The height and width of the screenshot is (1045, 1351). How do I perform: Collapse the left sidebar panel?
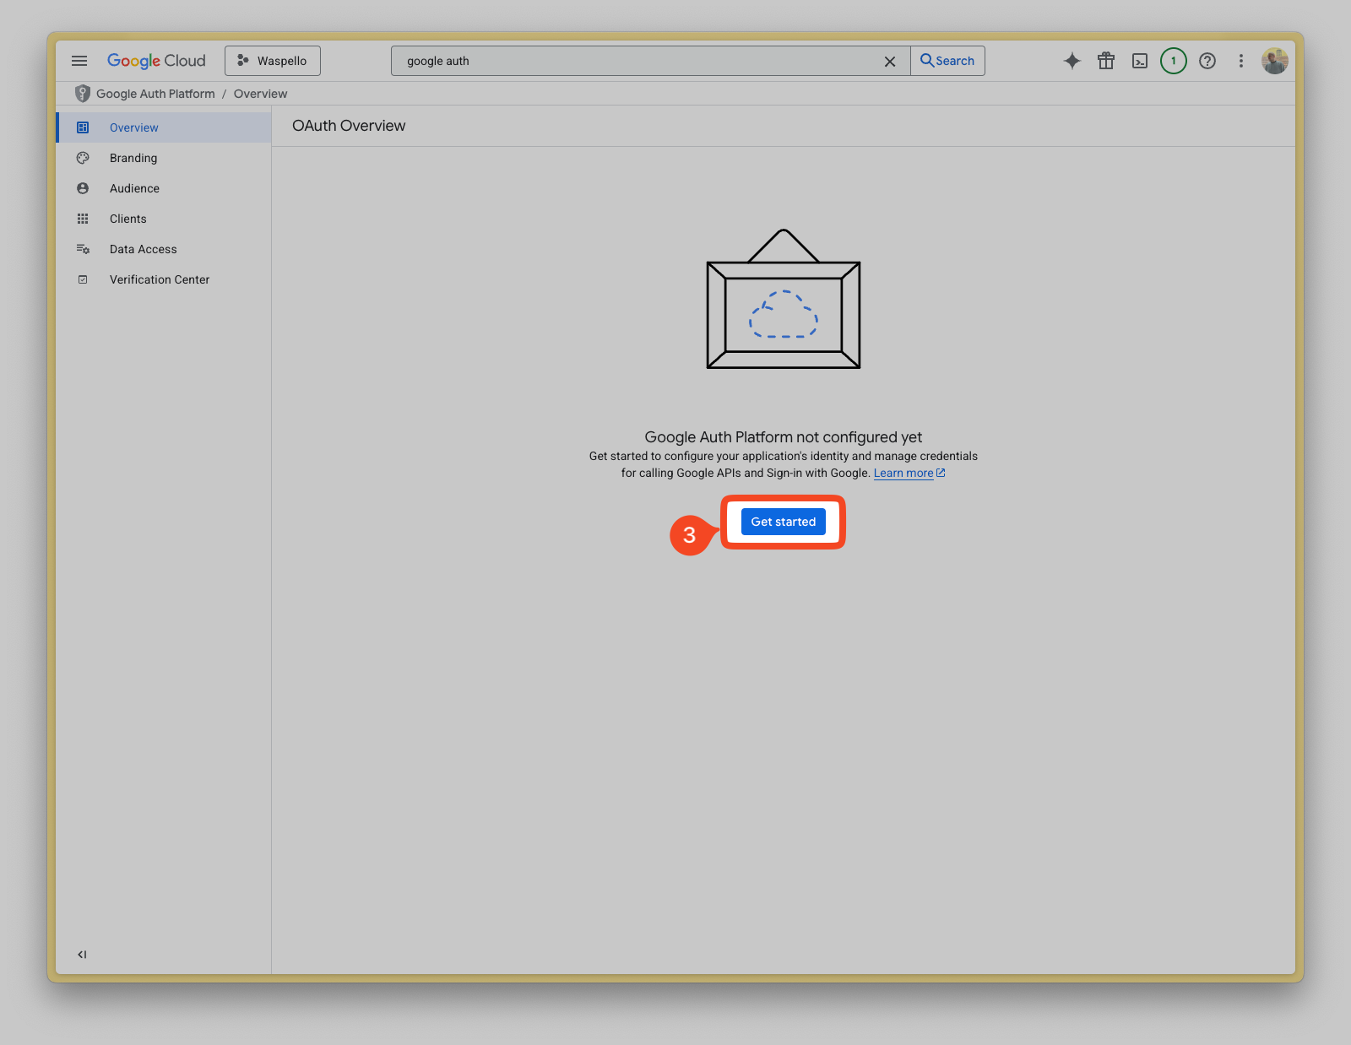tap(81, 954)
